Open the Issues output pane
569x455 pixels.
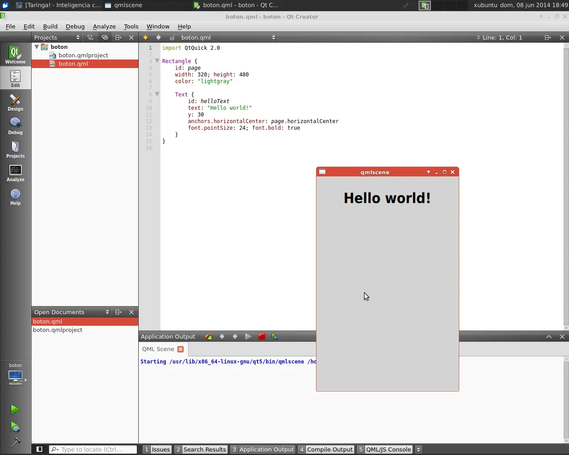[x=157, y=449]
